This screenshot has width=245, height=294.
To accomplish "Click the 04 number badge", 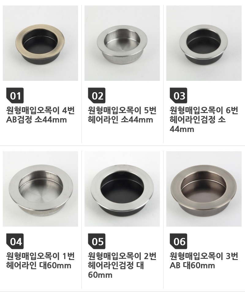I will [15, 241].
